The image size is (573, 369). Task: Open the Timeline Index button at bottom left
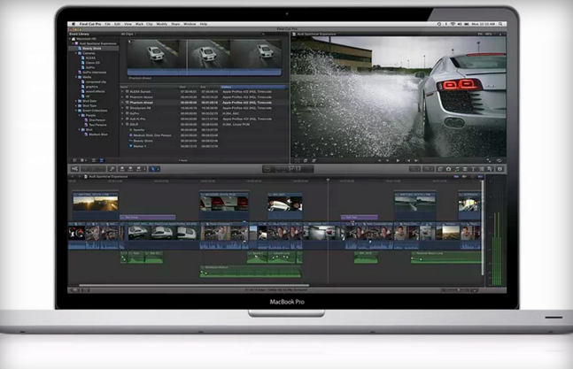pos(74,290)
